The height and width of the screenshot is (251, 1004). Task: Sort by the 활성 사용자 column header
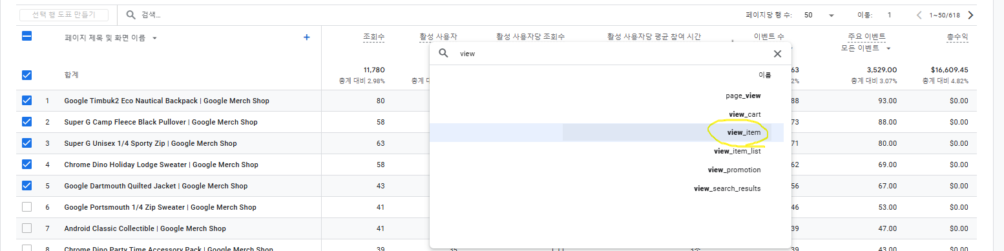click(438, 37)
